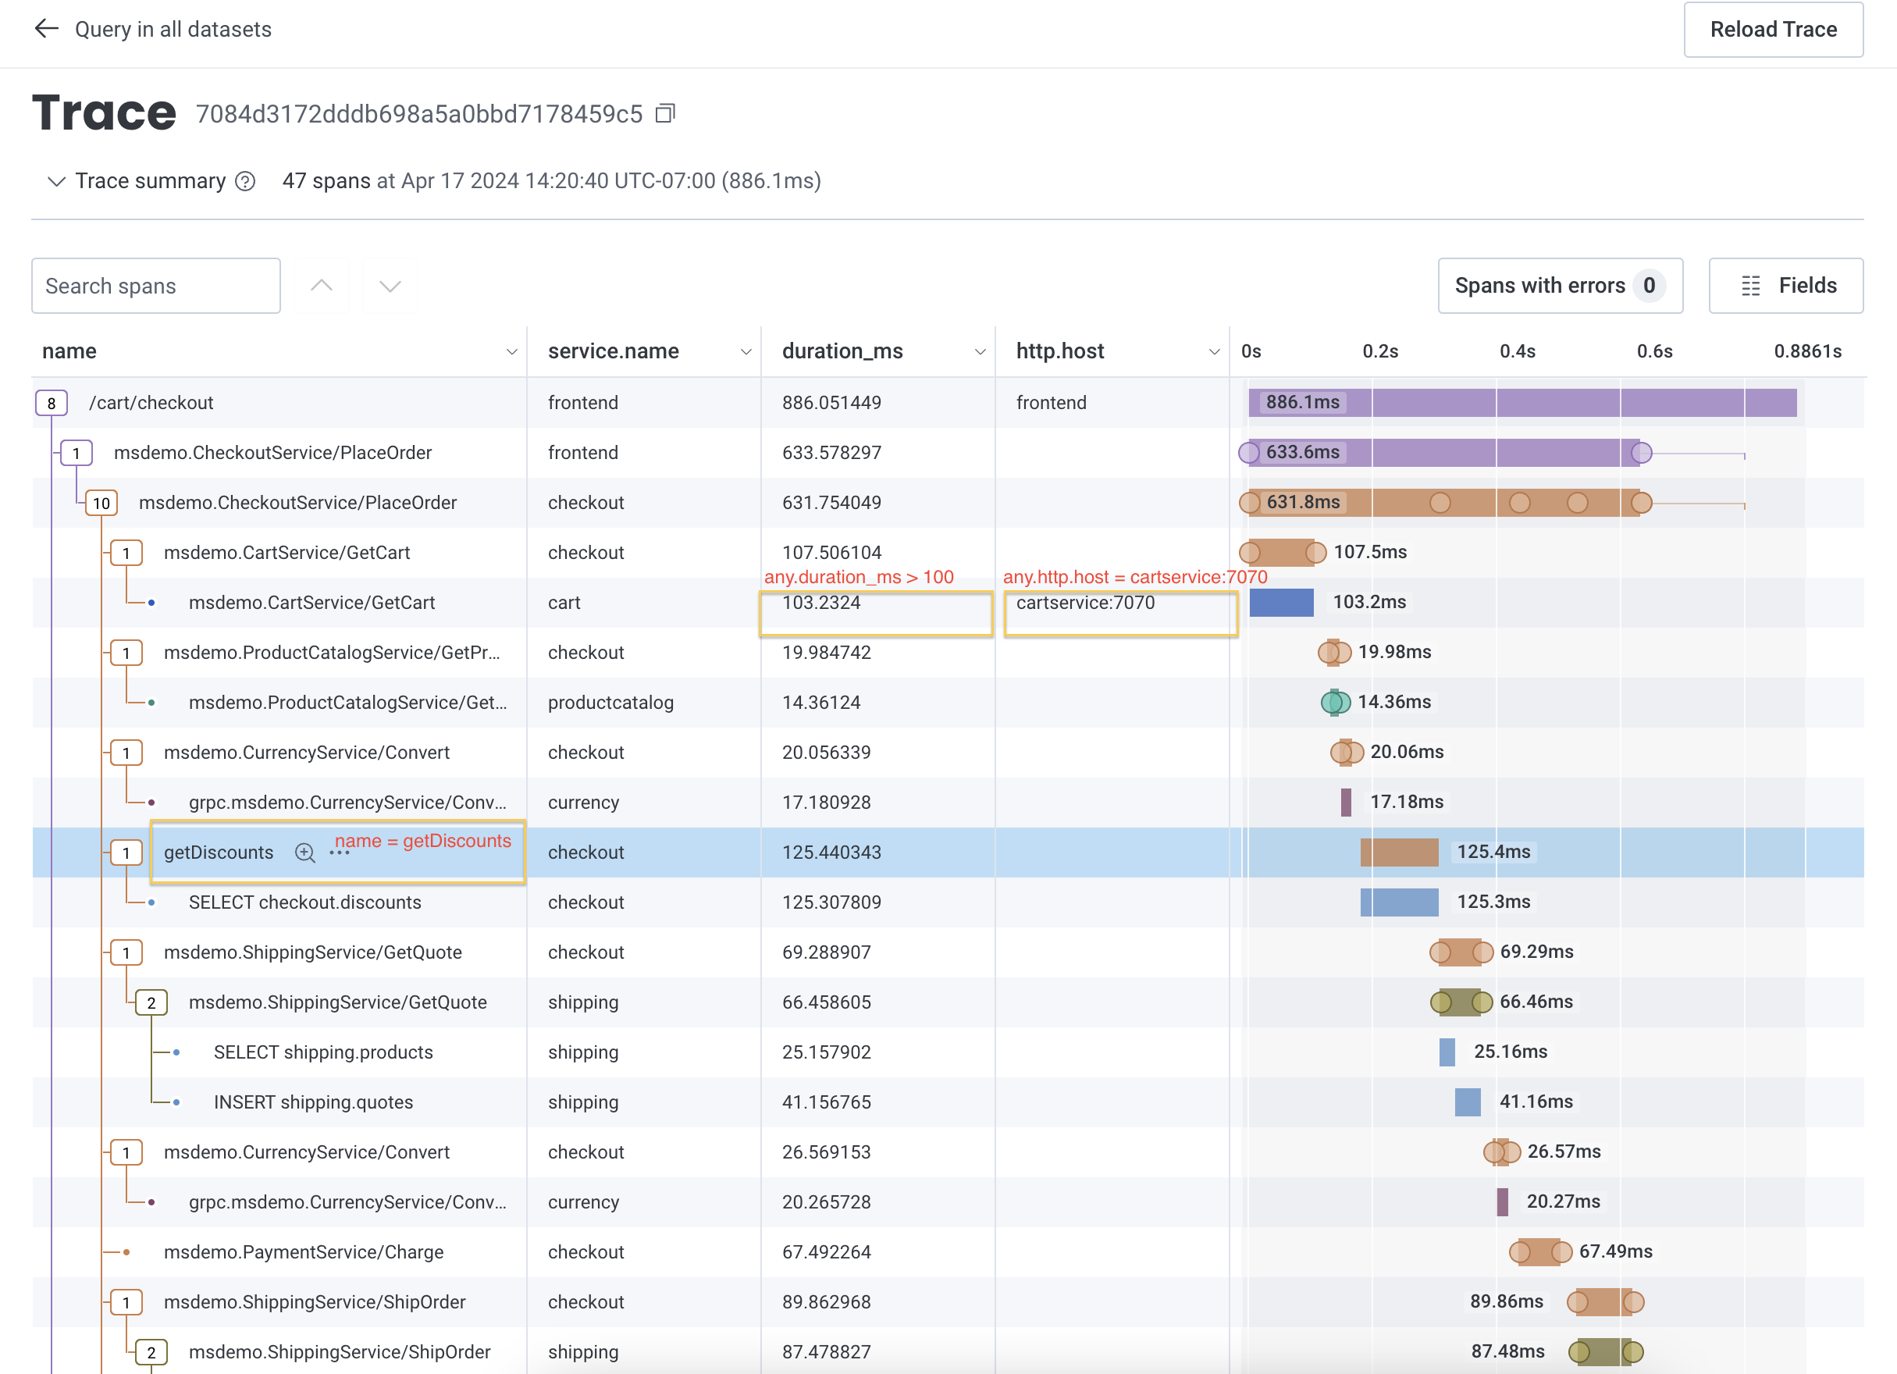Open the Trace summary help icon

(244, 181)
